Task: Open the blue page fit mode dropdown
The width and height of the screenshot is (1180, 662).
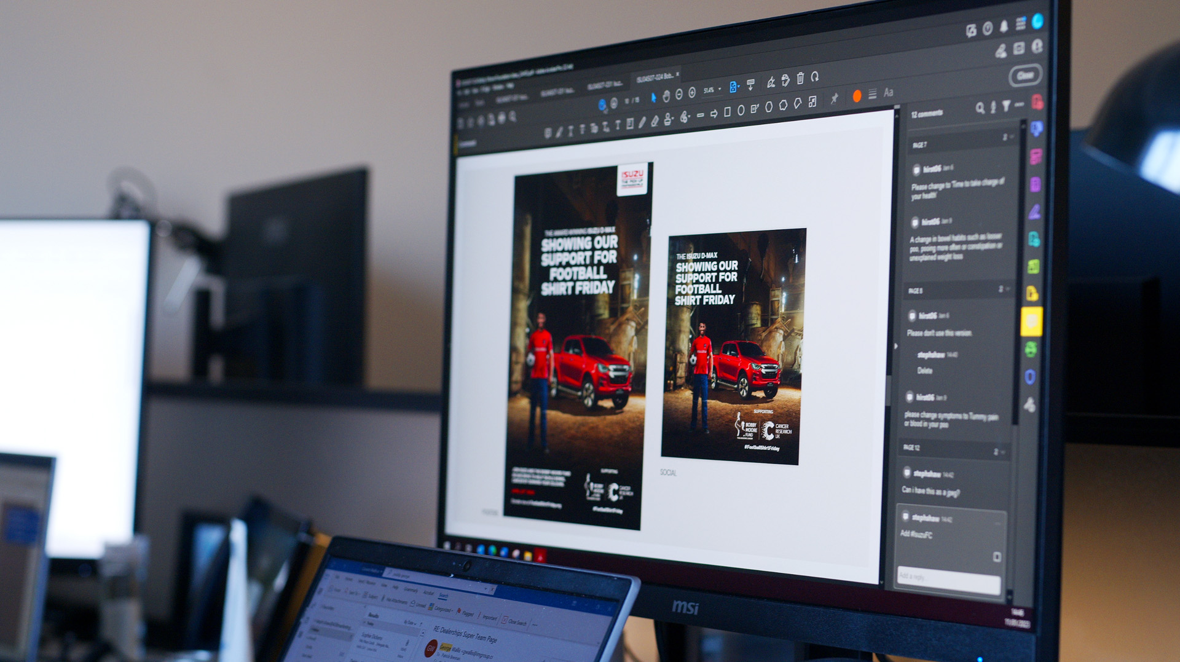Action: tap(734, 87)
